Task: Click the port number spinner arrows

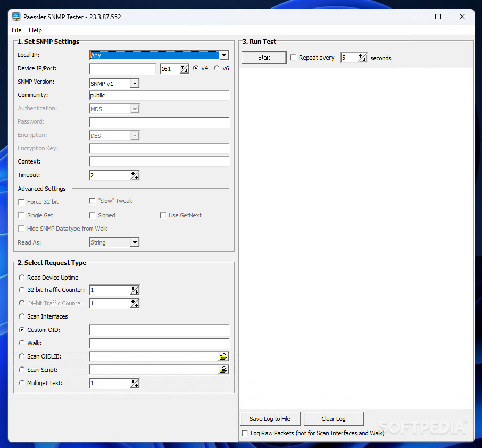Action: click(x=185, y=69)
